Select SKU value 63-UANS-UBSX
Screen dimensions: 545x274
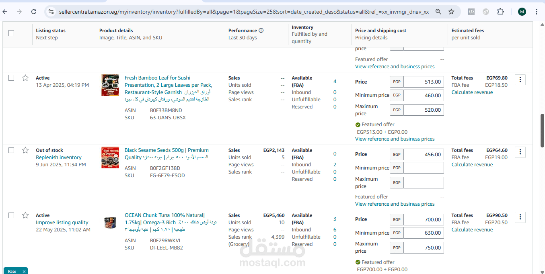(x=168, y=118)
